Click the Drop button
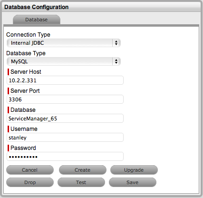Screen dimensions: 203x198 click(x=30, y=182)
